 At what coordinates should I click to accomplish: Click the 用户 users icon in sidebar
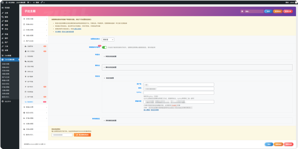pyautogui.click(x=2, y=42)
